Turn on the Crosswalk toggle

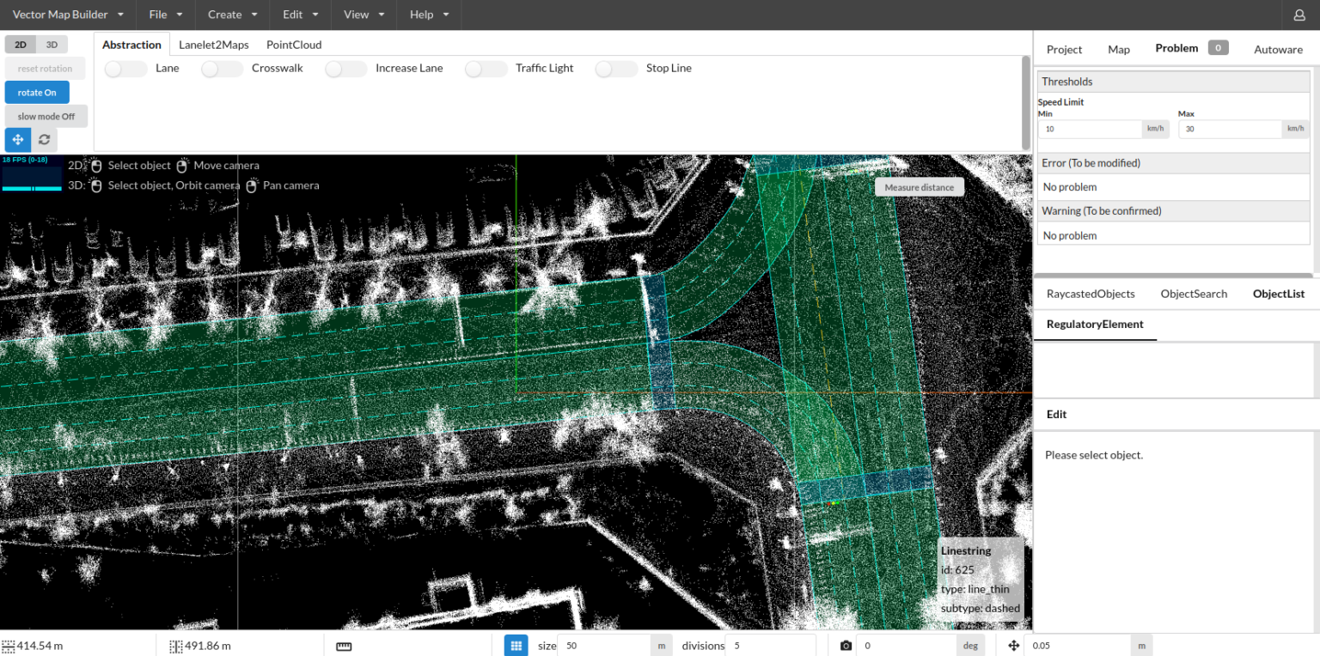222,68
